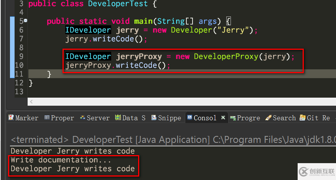Click the Properties tab icon
The width and height of the screenshot is (336, 180).
[47, 117]
